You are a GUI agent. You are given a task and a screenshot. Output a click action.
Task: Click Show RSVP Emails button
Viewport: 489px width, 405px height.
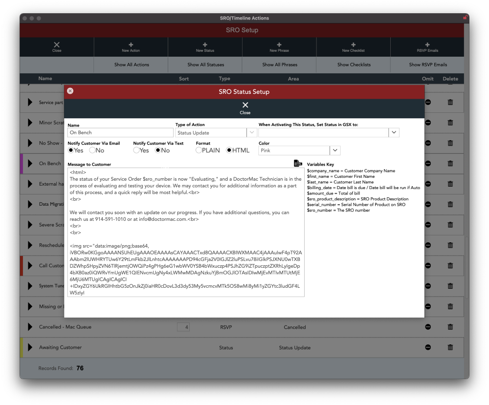(x=428, y=64)
